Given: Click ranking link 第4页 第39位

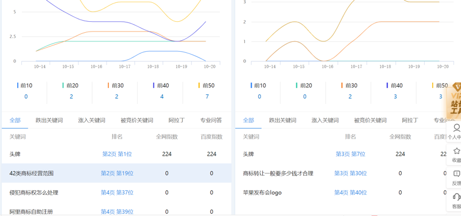Looking at the screenshot, I should pyautogui.click(x=117, y=211).
